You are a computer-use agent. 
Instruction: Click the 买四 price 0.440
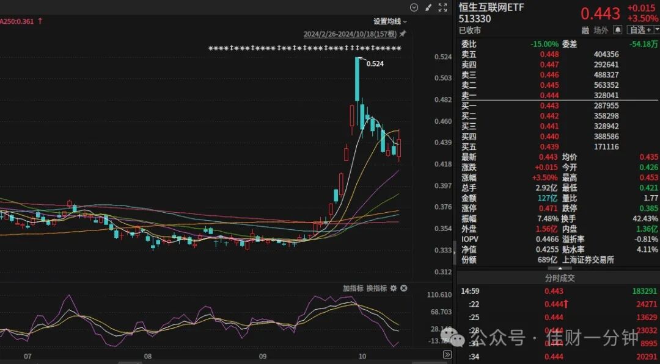point(550,137)
